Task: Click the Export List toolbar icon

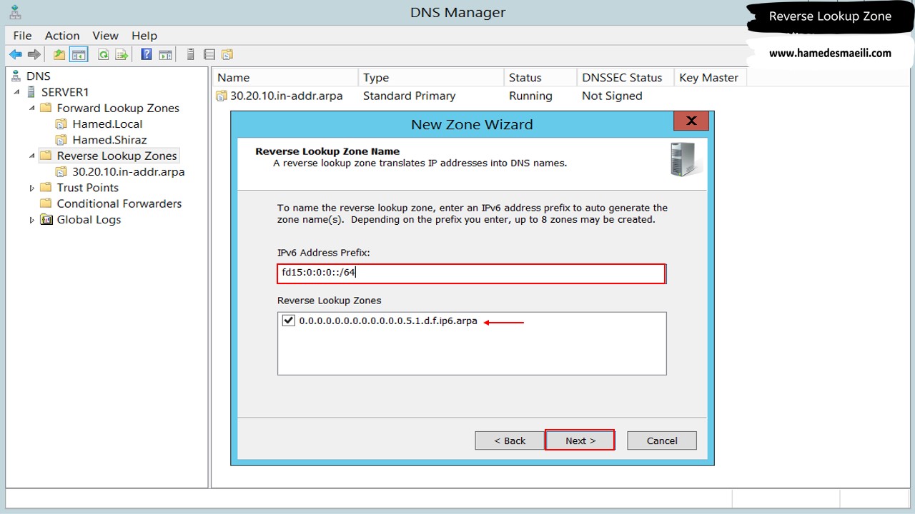Action: coord(122,54)
